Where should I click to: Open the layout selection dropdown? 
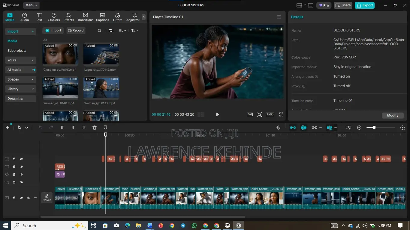click(x=301, y=5)
